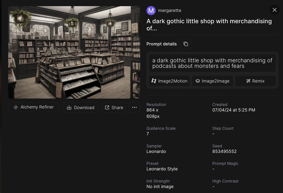
Task: Click the truncated image title heading
Action: tap(209, 24)
